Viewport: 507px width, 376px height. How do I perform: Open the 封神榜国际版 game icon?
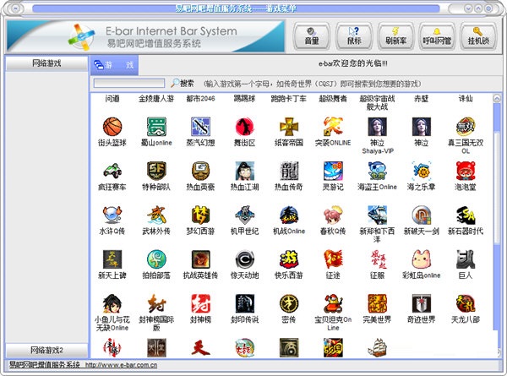(x=156, y=303)
